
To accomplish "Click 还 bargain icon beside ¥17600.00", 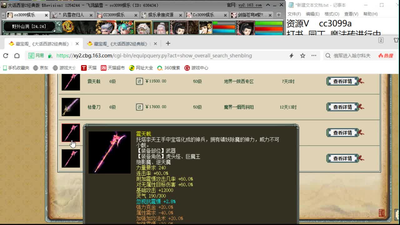I will (139, 107).
